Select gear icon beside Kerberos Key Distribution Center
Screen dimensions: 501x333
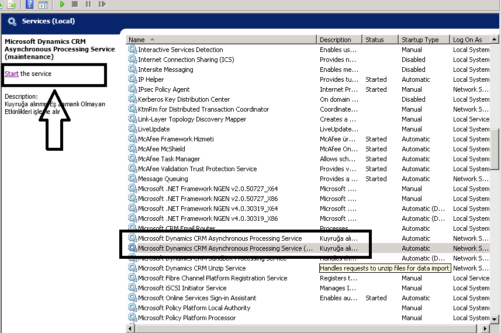(132, 99)
